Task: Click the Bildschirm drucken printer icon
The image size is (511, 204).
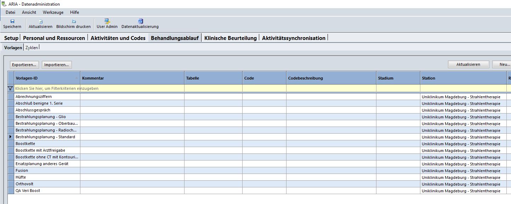Action: point(74,21)
